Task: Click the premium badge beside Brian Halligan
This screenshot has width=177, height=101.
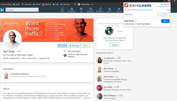Action: (121, 95)
